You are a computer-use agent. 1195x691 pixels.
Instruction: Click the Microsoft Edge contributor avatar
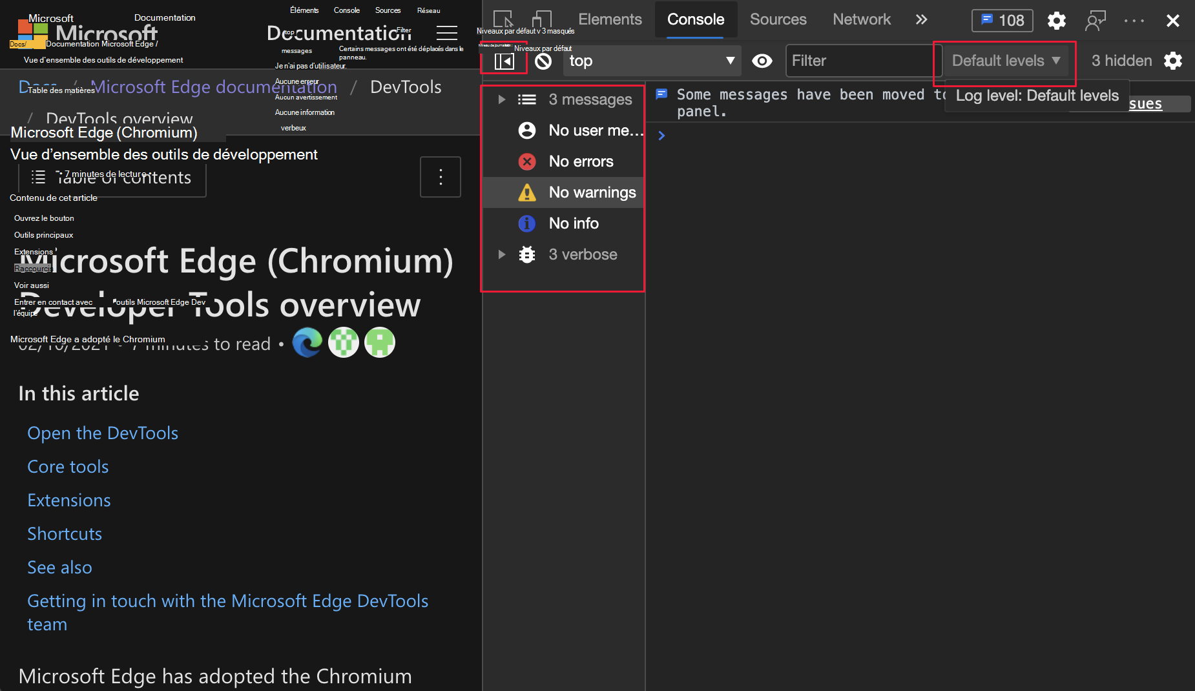coord(307,342)
